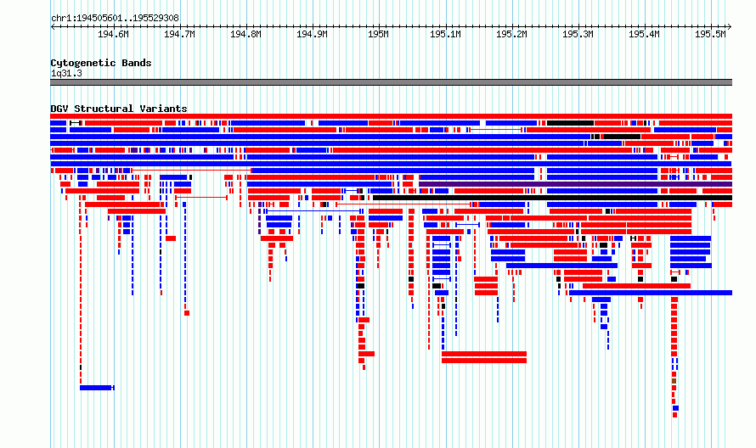
Task: Select the long purple variant bar
Action: [x=576, y=184]
